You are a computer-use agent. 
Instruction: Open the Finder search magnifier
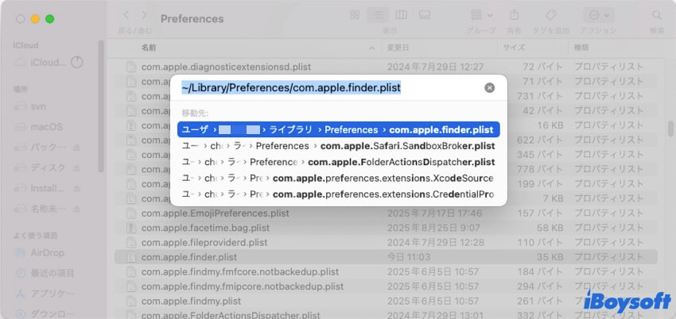[656, 15]
